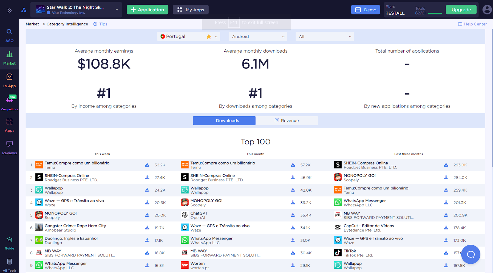Open Apps section in sidebar
Image resolution: width=493 pixels, height=273 pixels.
(x=10, y=125)
